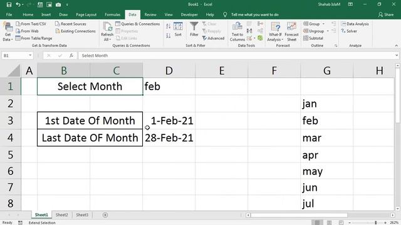Click the Save icon in quick access toolbar
This screenshot has height=225, width=401.
tap(9, 4)
